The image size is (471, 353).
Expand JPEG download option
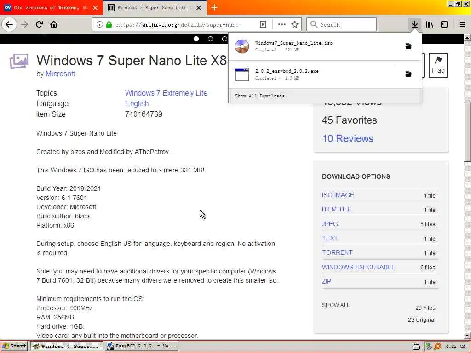tap(330, 224)
